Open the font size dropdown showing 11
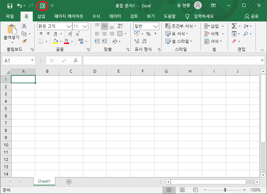This screenshot has width=267, height=194. (85, 26)
